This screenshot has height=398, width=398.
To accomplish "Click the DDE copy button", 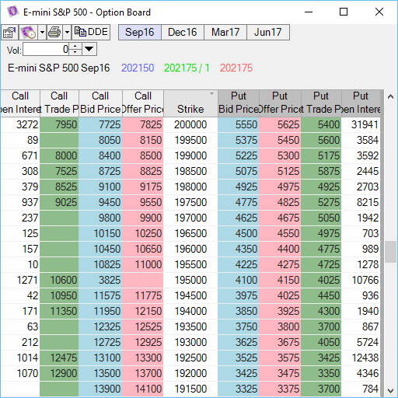I will [x=91, y=33].
